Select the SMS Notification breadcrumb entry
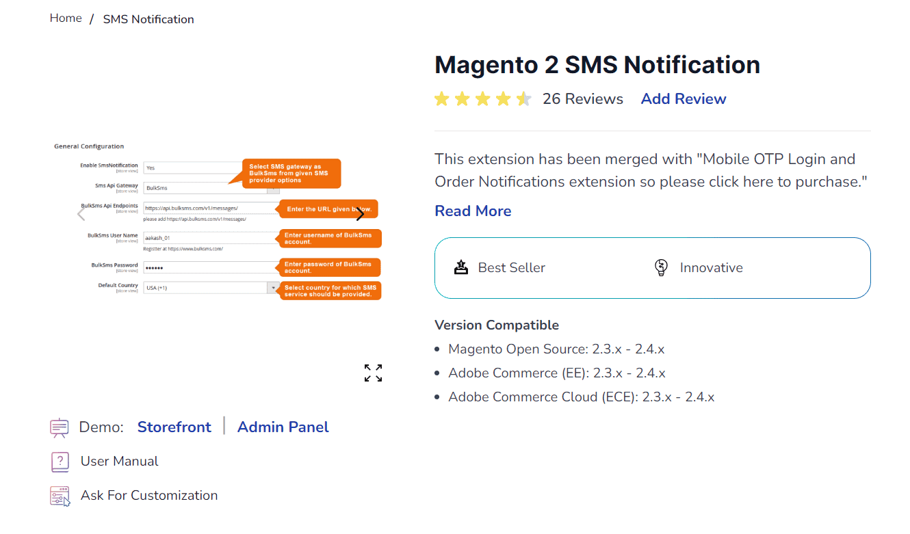Image resolution: width=910 pixels, height=534 pixels. tap(148, 18)
